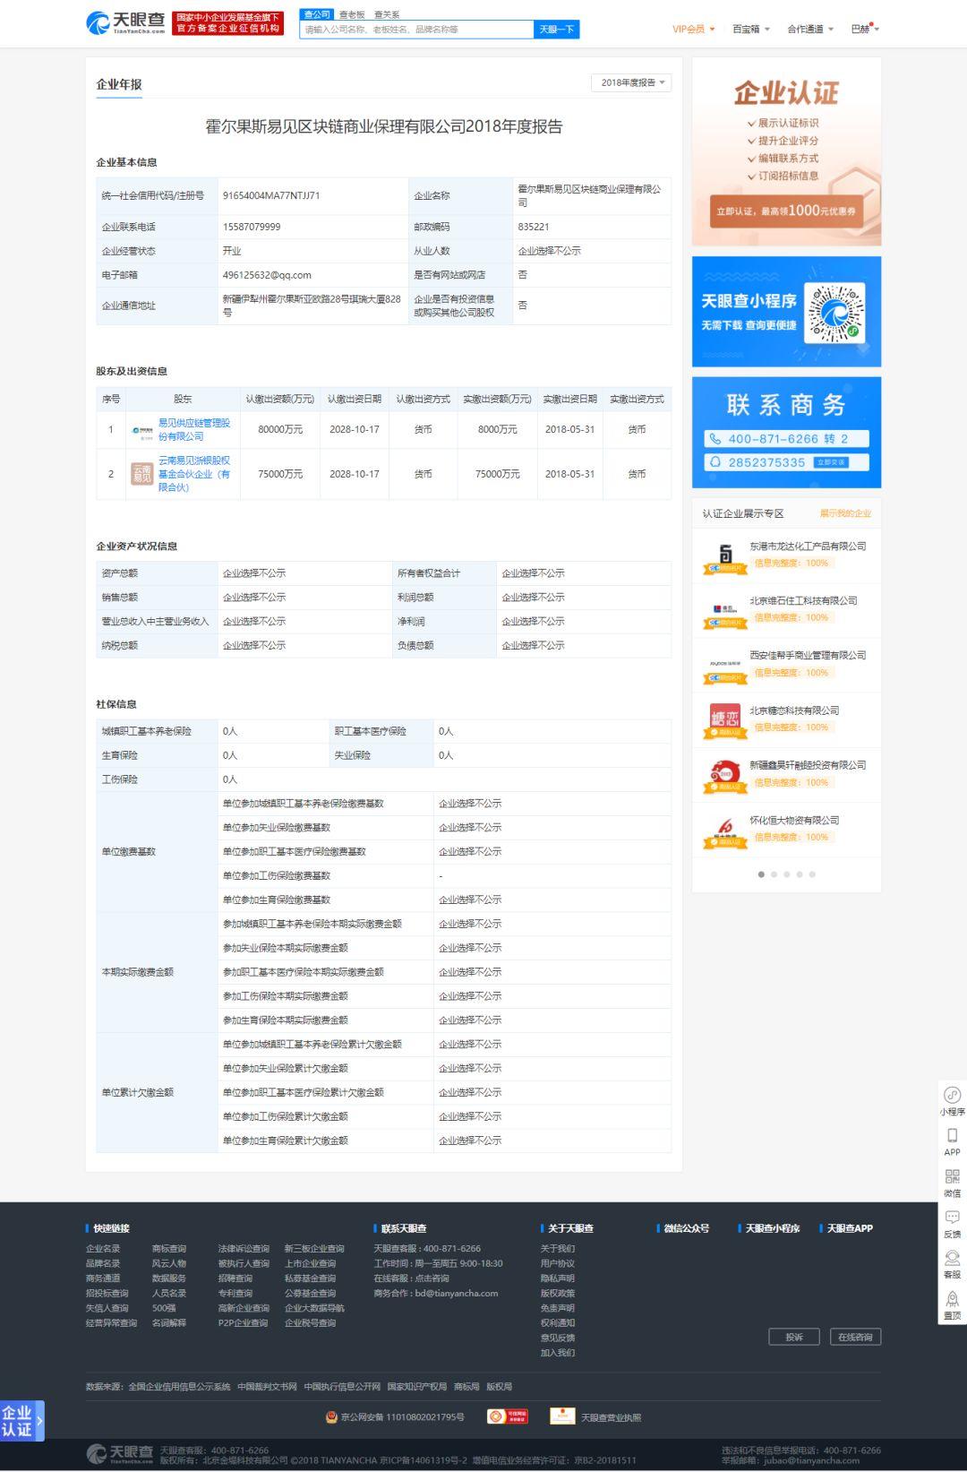Viewport: 967px width, 1472px height.
Task: Expand the VIP会员 dropdown
Action: point(694,30)
